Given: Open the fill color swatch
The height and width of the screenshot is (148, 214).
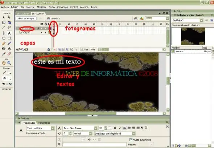Looking at the screenshot, I should [9, 78].
